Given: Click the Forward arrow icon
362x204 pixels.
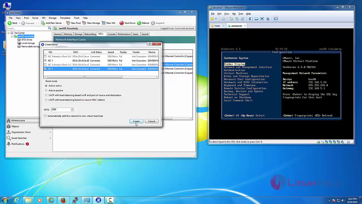Looking at the screenshot, I should pyautogui.click(x=23, y=23).
